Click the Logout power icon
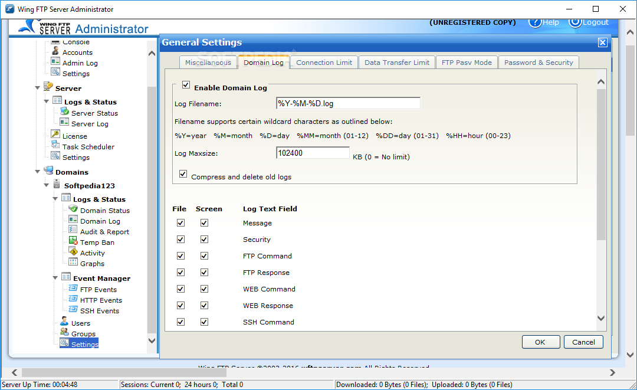The height and width of the screenshot is (390, 637). 575,22
